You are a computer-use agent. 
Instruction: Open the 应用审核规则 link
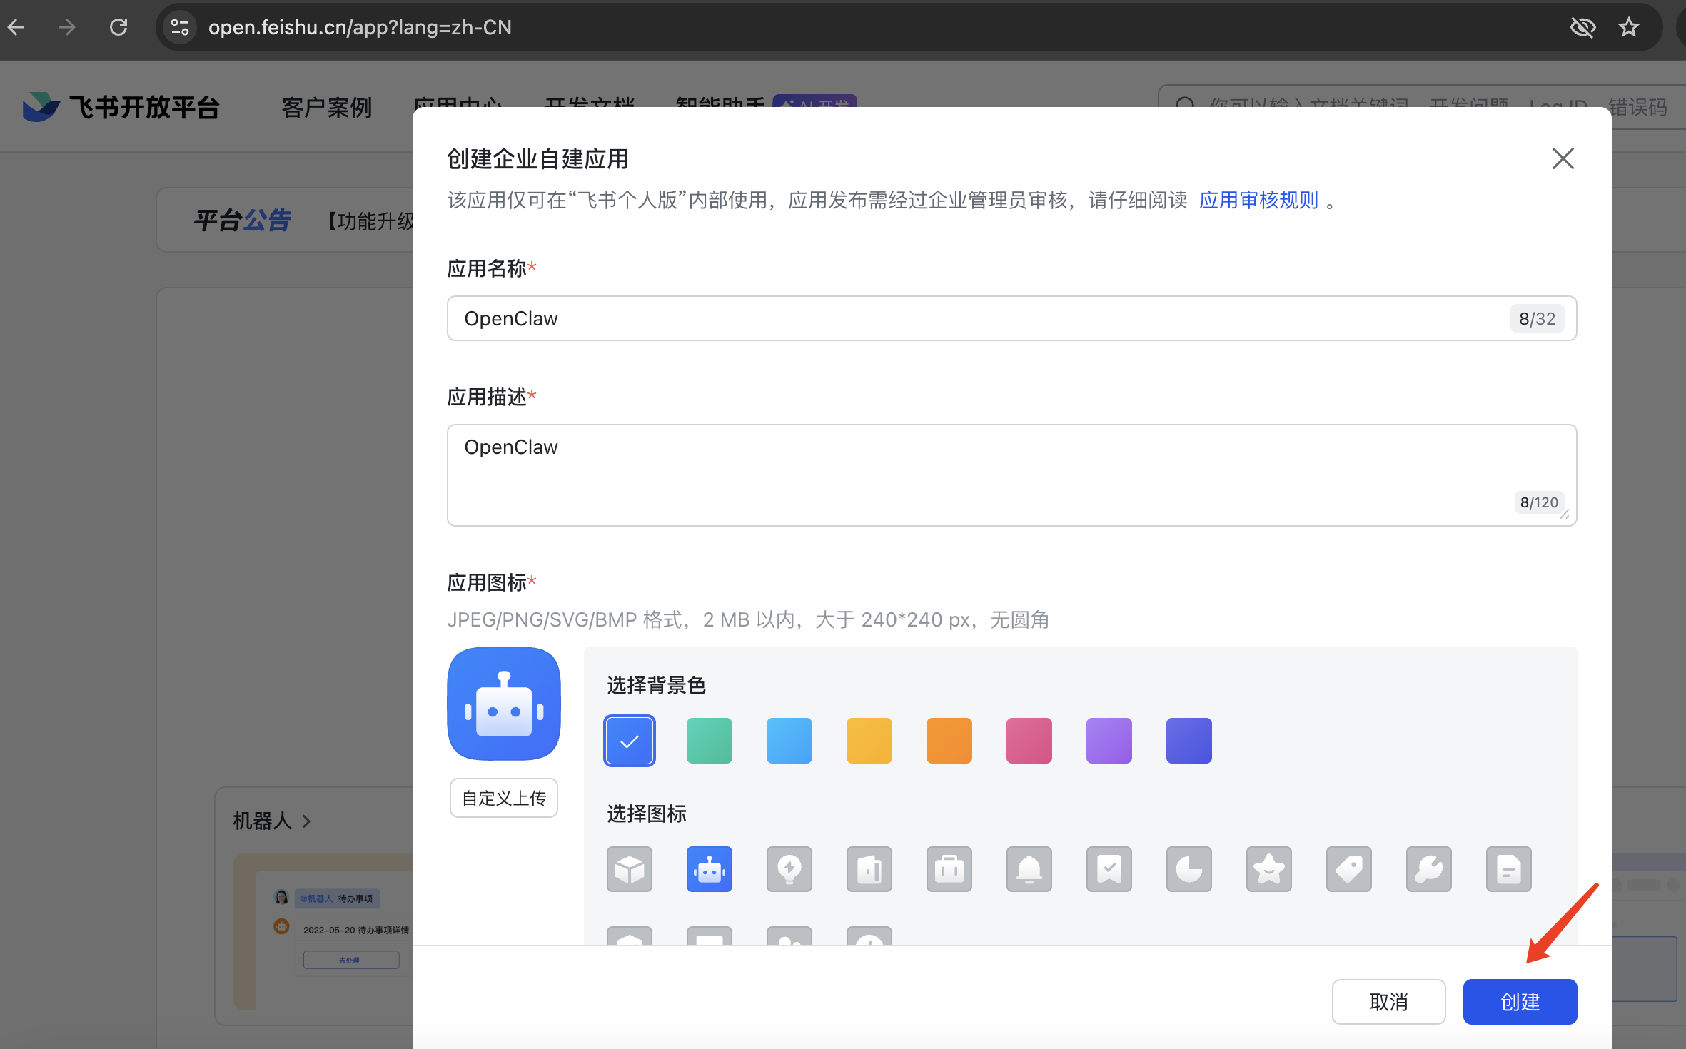[1258, 200]
